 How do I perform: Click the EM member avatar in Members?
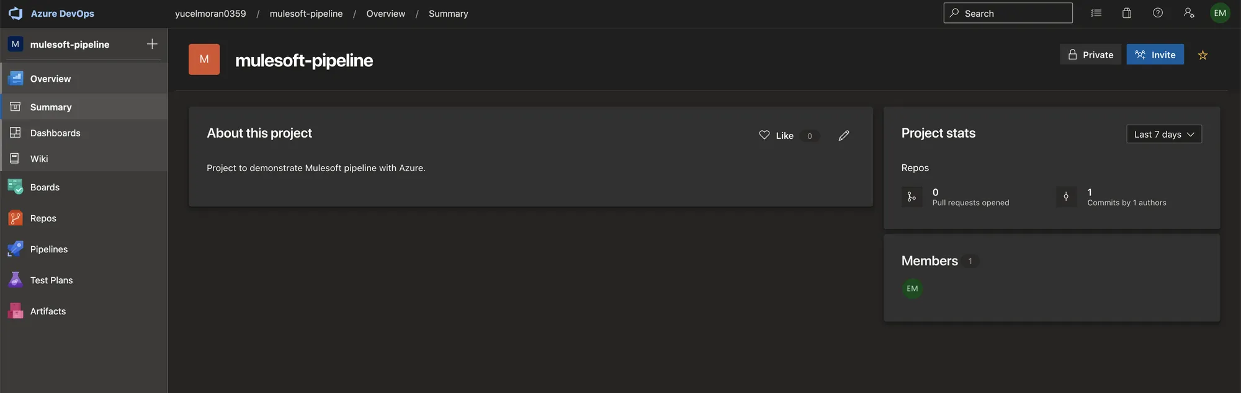click(x=912, y=288)
